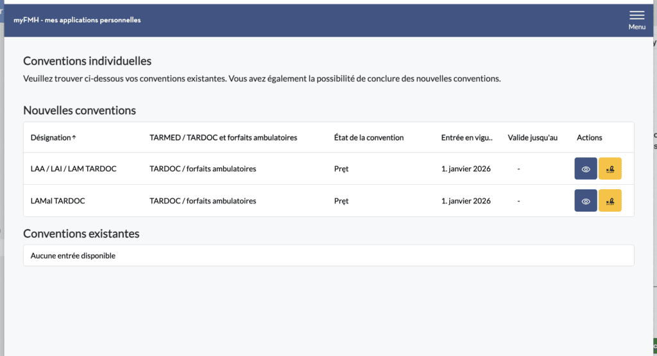The image size is (657, 356).
Task: Click the Valide jusqu'au column header
Action: pos(533,138)
